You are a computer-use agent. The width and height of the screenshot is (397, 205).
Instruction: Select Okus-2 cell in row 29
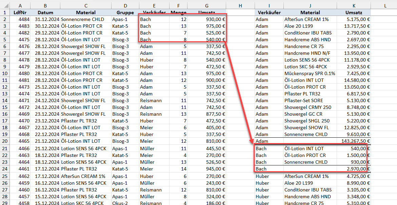[x=125, y=203]
